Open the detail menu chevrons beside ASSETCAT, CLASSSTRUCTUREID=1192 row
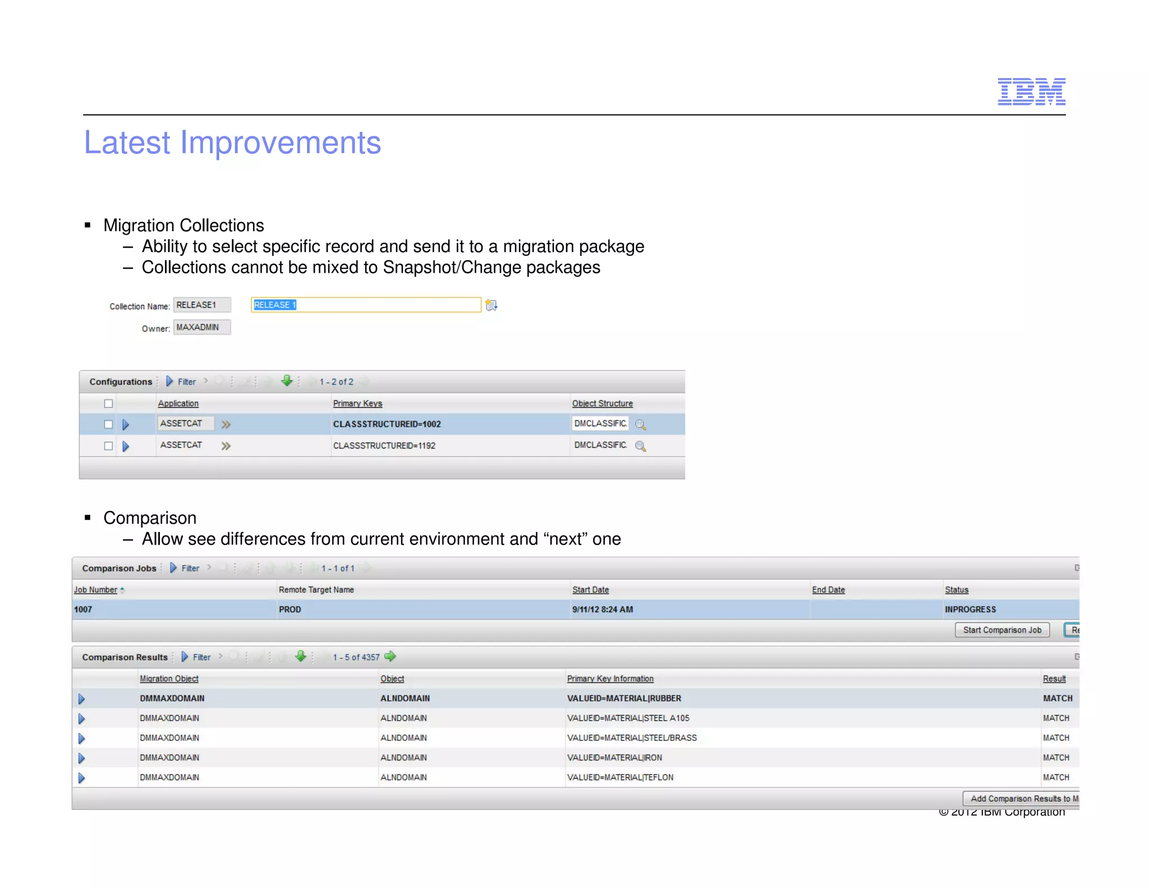 tap(226, 446)
